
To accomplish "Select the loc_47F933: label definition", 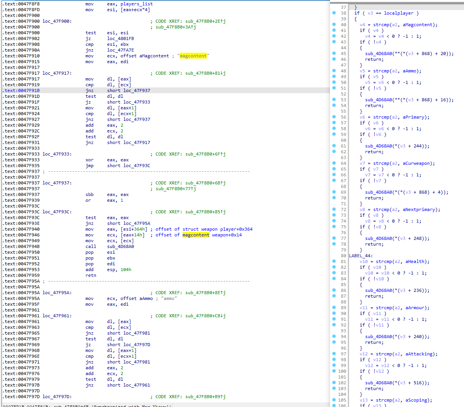I will pos(57,154).
